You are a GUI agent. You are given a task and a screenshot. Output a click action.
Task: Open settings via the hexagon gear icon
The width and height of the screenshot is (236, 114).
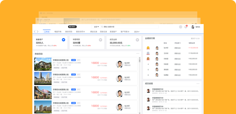point(180,27)
